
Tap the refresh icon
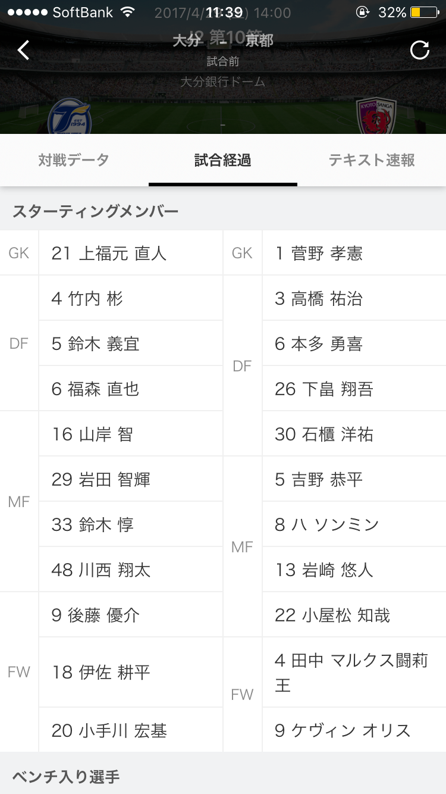pyautogui.click(x=420, y=50)
